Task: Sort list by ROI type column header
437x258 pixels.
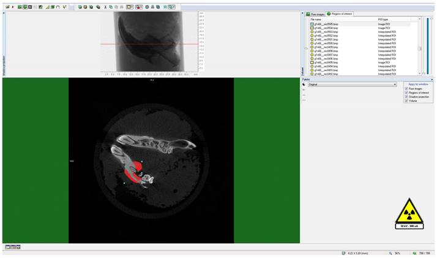Action: [x=383, y=20]
